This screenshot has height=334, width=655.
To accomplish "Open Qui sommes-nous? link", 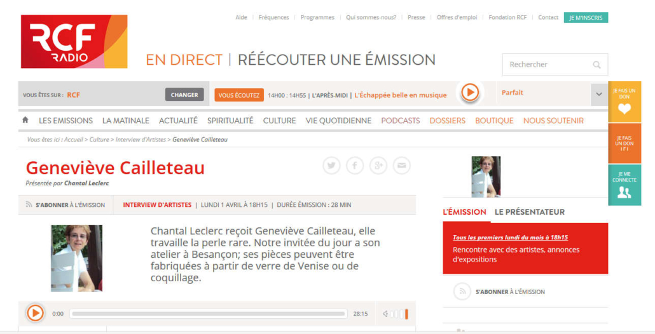I will click(371, 18).
